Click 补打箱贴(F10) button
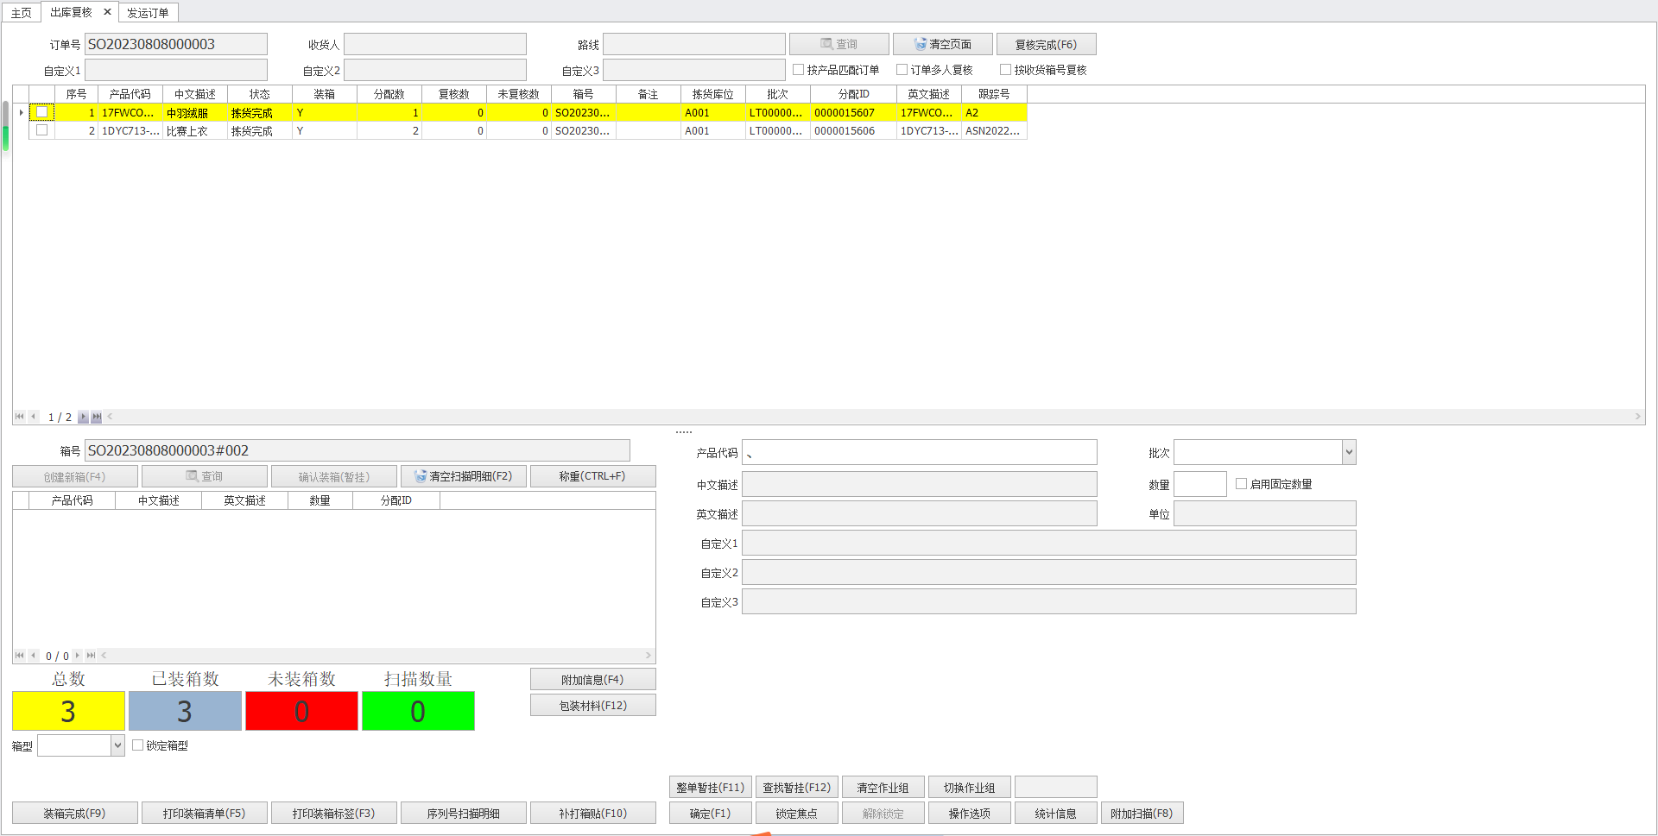This screenshot has width=1658, height=836. [x=593, y=814]
